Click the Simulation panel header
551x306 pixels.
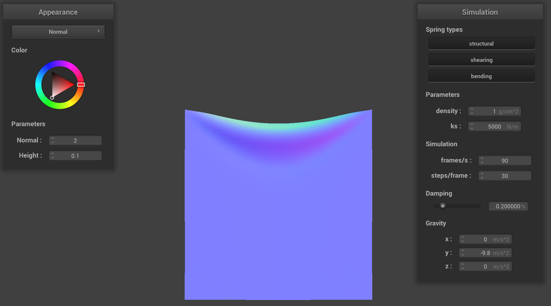coord(480,12)
